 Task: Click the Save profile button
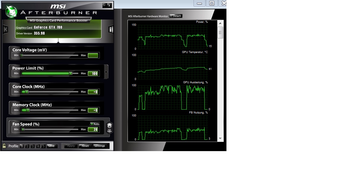tap(52, 146)
